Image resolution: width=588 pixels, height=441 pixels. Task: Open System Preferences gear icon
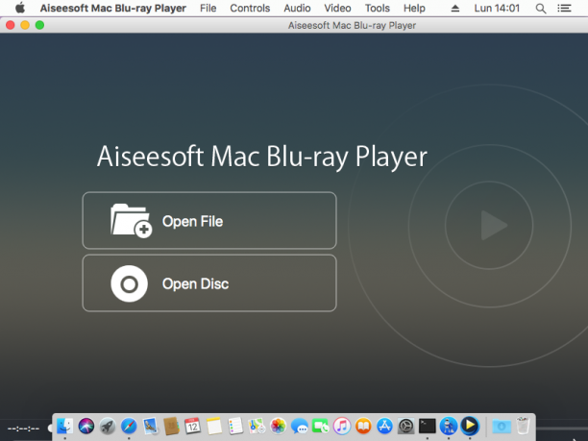pyautogui.click(x=405, y=426)
